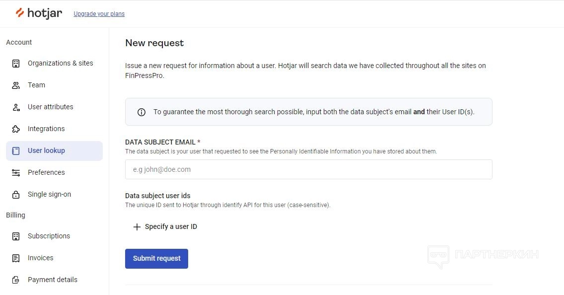Click the info icon in the notice banner
Image resolution: width=564 pixels, height=295 pixels.
[x=141, y=112]
